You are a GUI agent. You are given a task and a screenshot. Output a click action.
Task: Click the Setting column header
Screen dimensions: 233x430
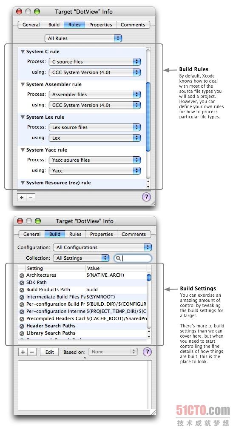click(x=55, y=268)
